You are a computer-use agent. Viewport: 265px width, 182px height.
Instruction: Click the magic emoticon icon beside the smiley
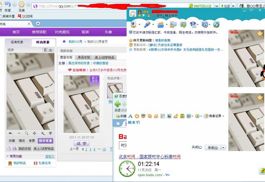(143, 116)
